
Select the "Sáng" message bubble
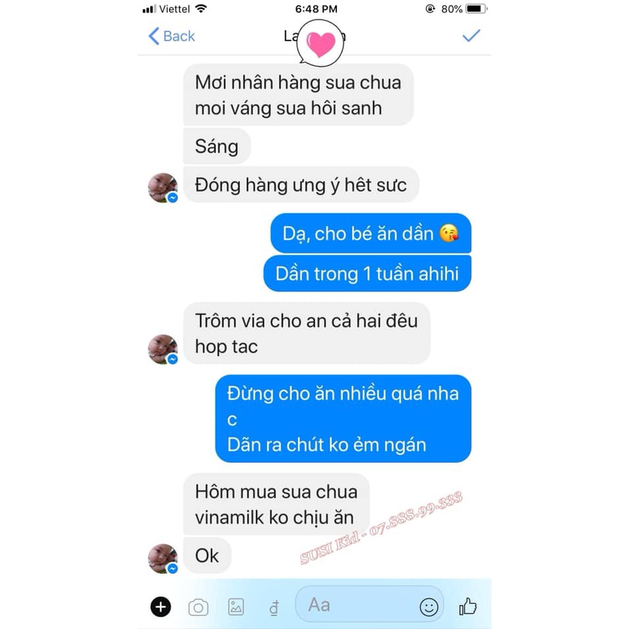click(217, 146)
